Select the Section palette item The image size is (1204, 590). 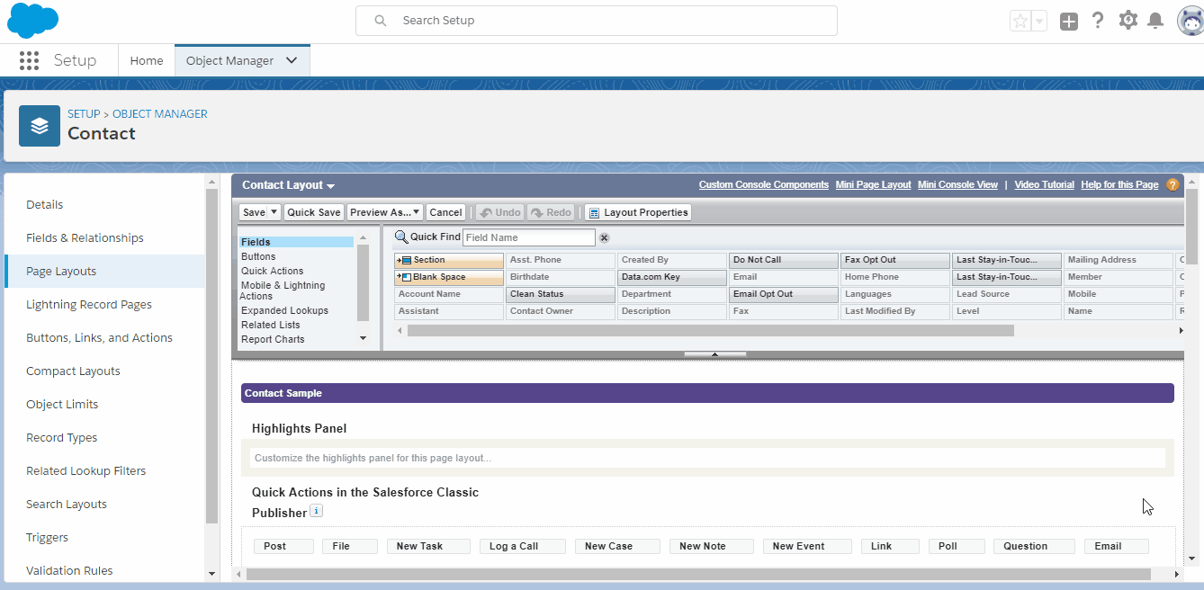click(x=449, y=260)
